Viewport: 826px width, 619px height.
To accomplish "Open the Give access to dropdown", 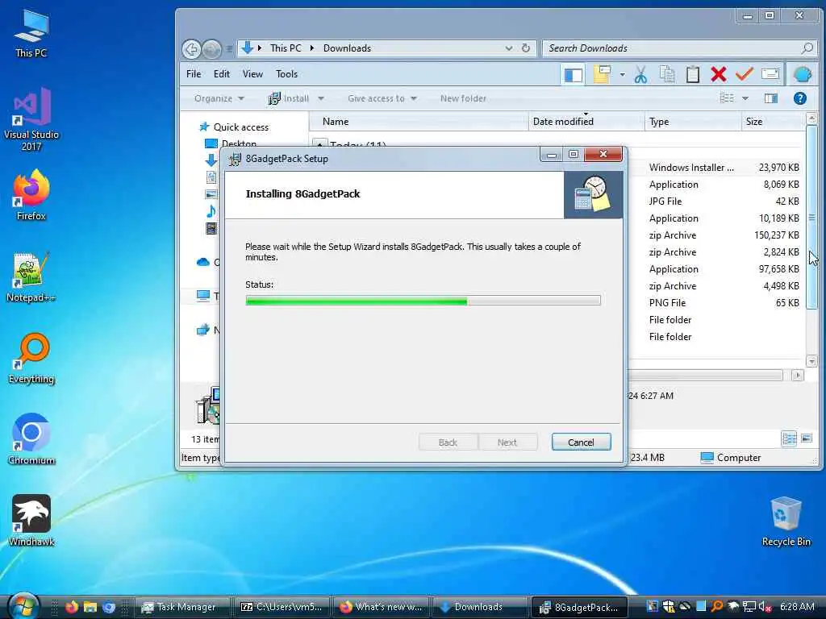I will (382, 98).
